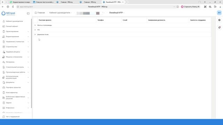Expand the Строительство menu chevron
The width and height of the screenshot is (223, 125).
[x=28, y=47]
